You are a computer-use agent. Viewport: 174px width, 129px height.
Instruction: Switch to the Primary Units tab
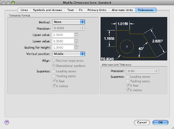point(97,10)
